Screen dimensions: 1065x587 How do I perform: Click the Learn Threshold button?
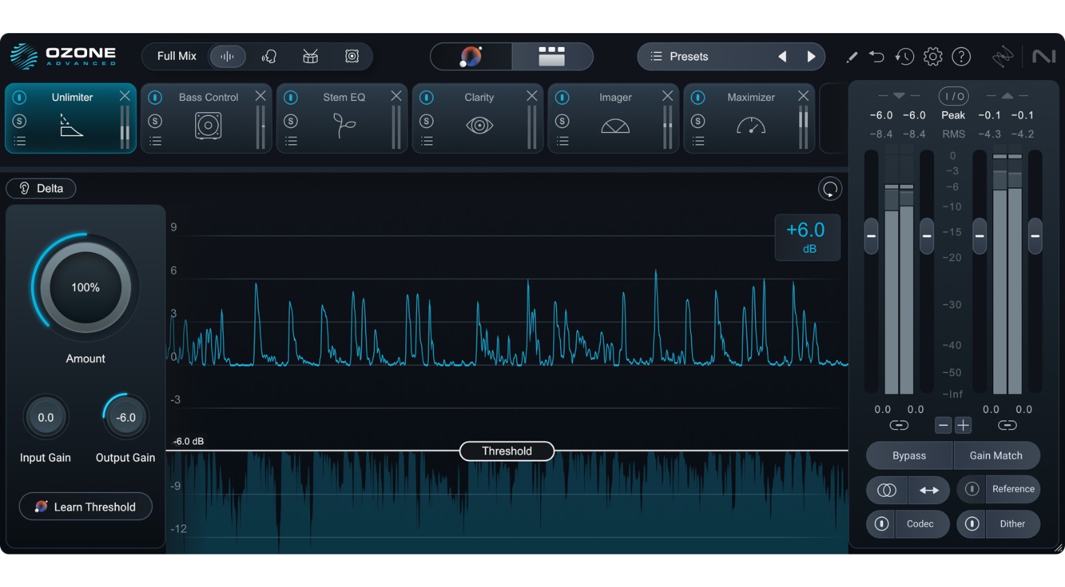[x=85, y=506]
